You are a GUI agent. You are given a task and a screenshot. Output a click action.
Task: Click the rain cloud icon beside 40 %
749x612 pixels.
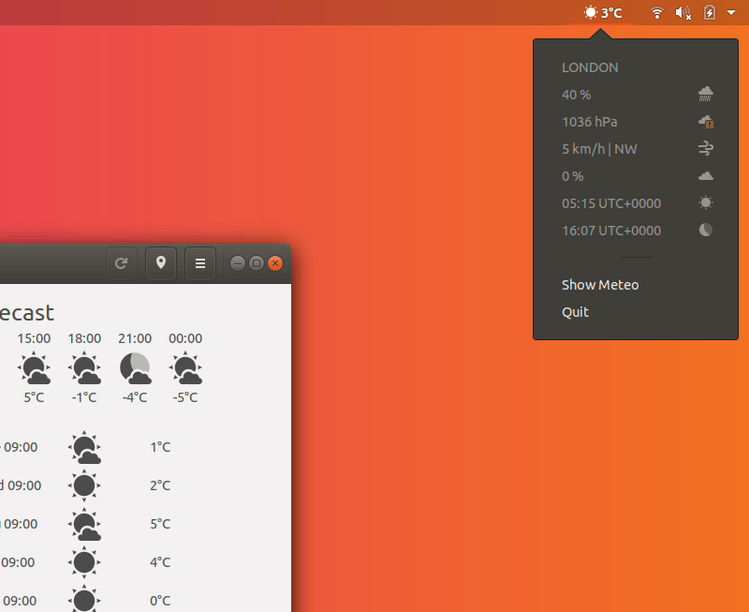(705, 94)
